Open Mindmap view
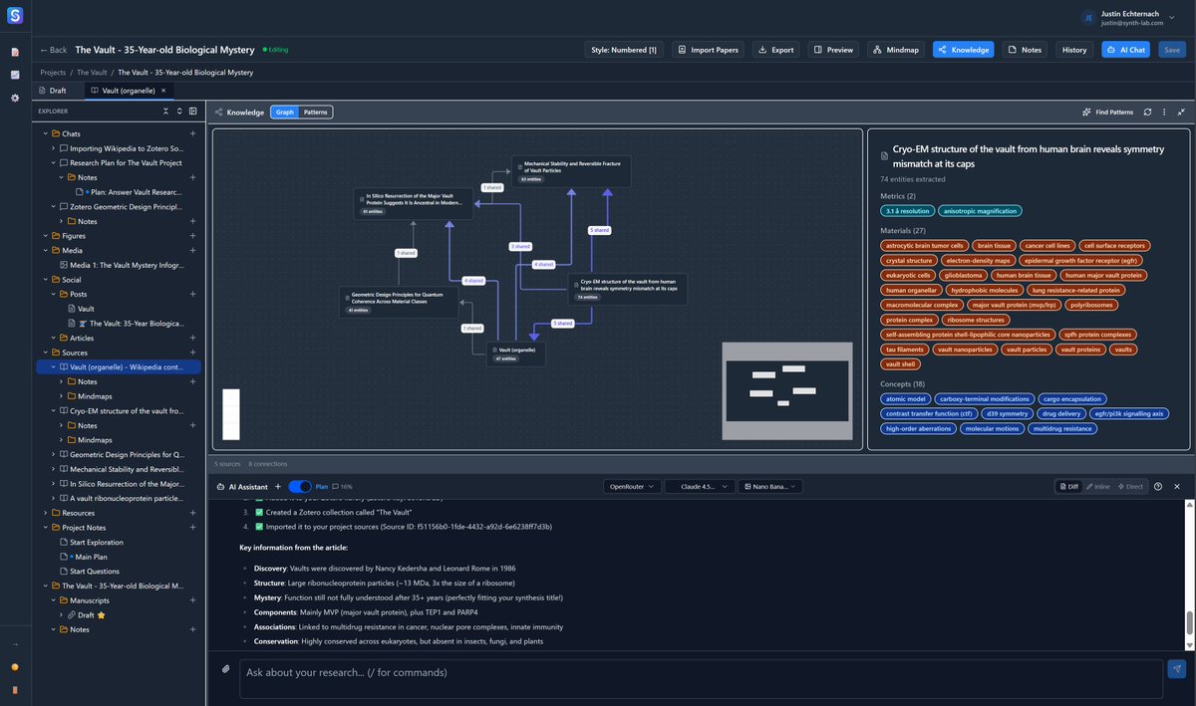Image resolution: width=1196 pixels, height=706 pixels. tap(896, 50)
